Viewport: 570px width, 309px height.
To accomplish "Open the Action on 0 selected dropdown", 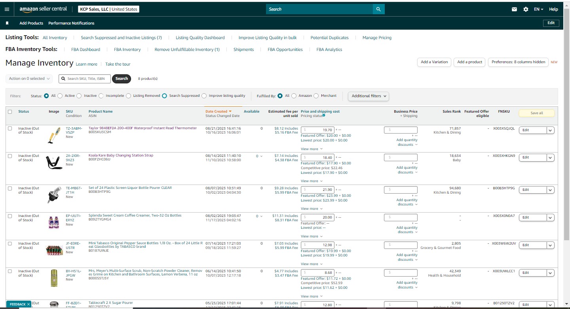I will coord(29,79).
